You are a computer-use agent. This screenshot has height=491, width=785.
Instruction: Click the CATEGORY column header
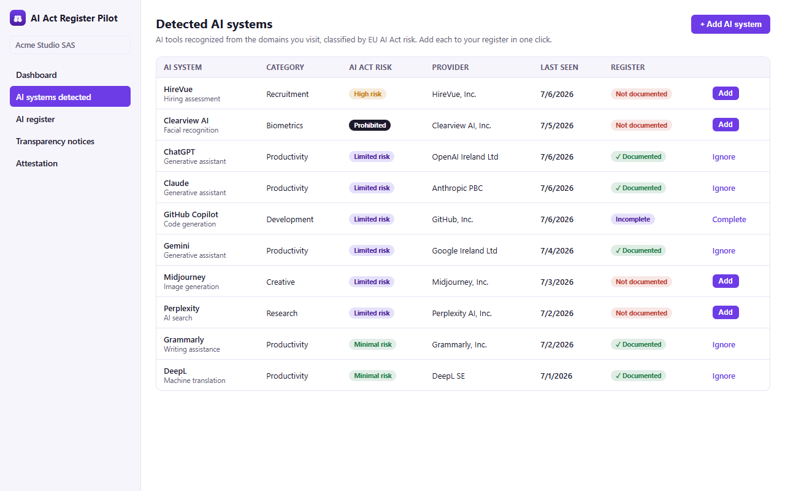(285, 68)
